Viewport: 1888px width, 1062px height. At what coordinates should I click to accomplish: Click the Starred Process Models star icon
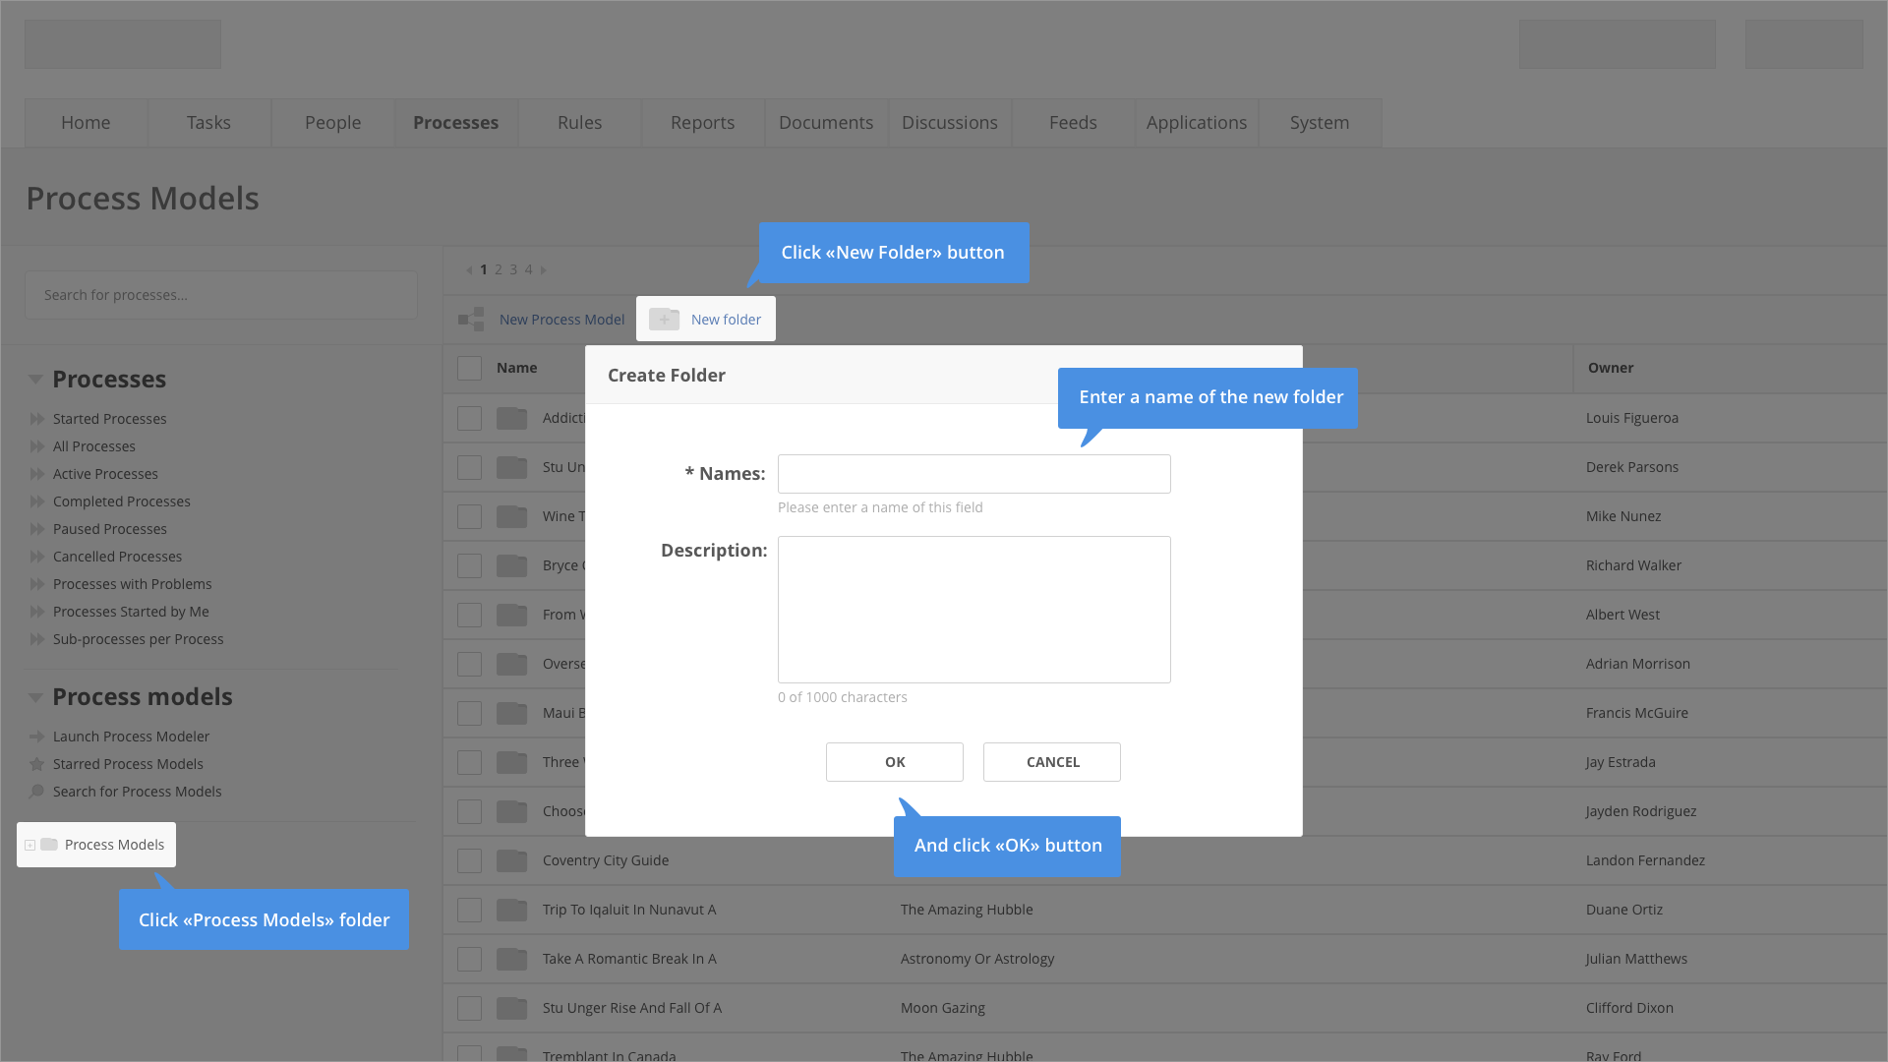point(37,764)
